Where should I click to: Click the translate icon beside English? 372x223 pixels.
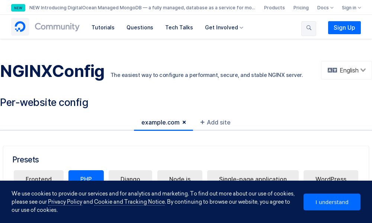pos(332,70)
